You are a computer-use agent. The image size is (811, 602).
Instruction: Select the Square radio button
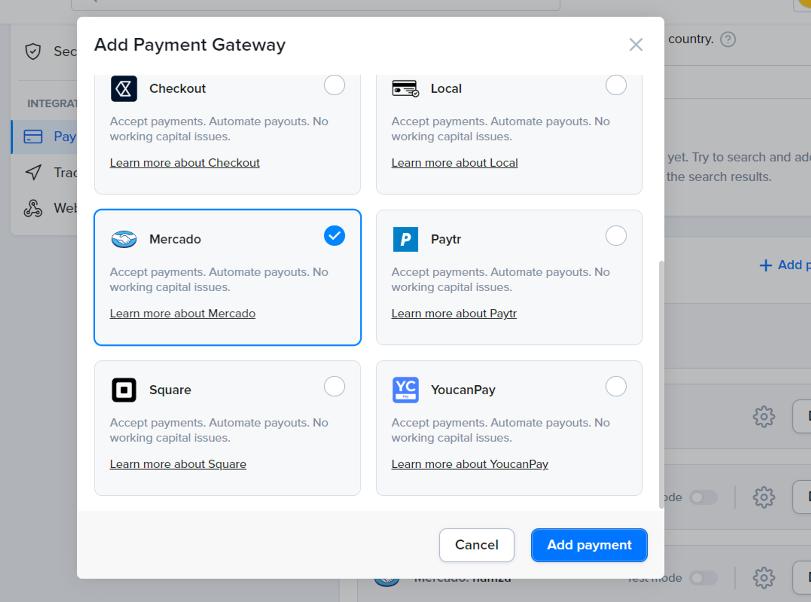(x=334, y=386)
